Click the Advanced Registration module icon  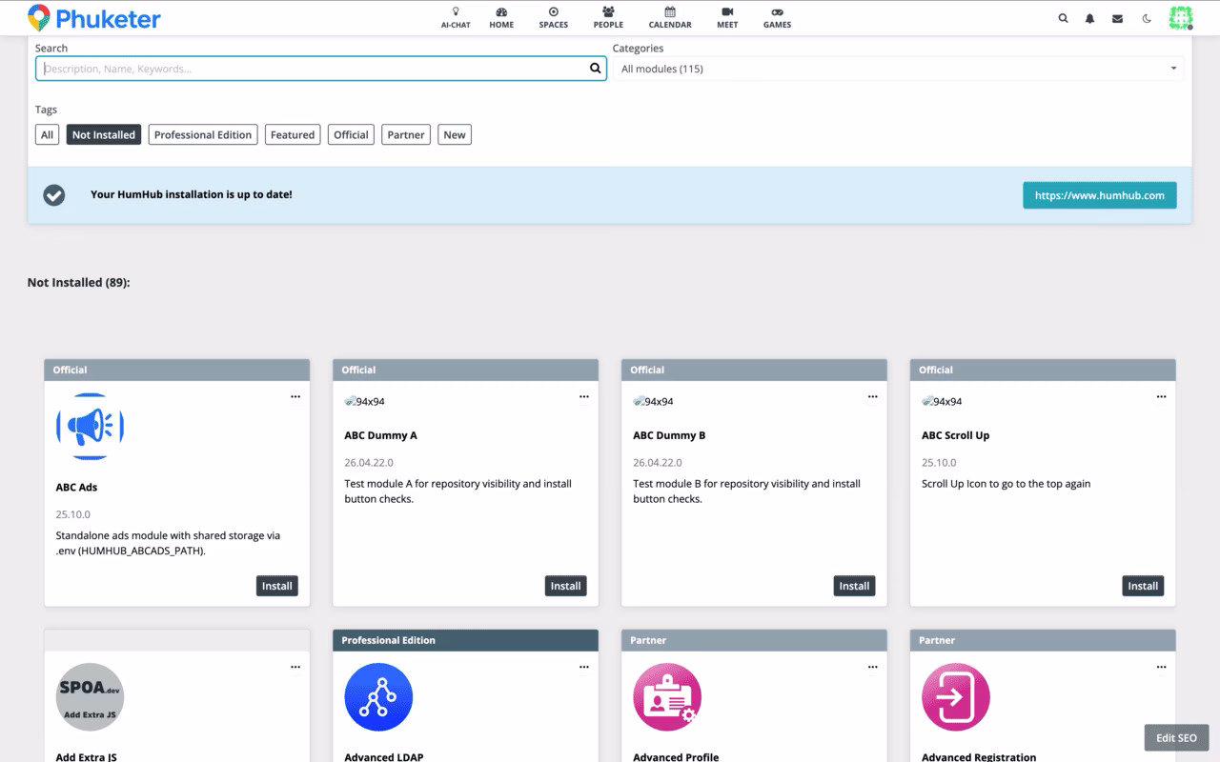[956, 697]
